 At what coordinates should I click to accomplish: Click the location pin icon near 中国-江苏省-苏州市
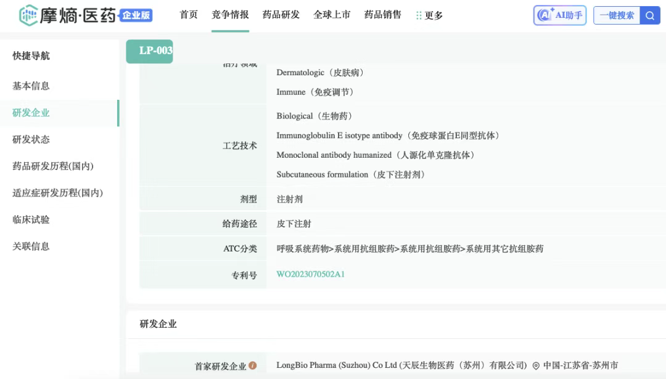(536, 365)
